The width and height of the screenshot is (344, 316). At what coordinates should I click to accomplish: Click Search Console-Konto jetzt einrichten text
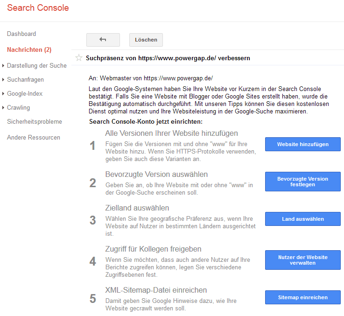(x=146, y=121)
